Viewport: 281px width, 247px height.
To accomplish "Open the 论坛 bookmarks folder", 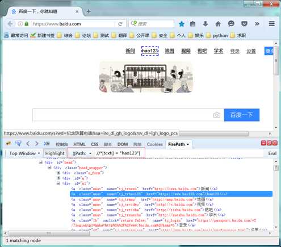I will click(x=83, y=35).
